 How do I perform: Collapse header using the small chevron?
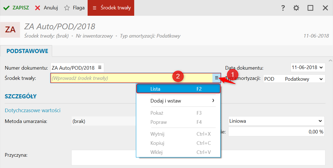pos(330,60)
